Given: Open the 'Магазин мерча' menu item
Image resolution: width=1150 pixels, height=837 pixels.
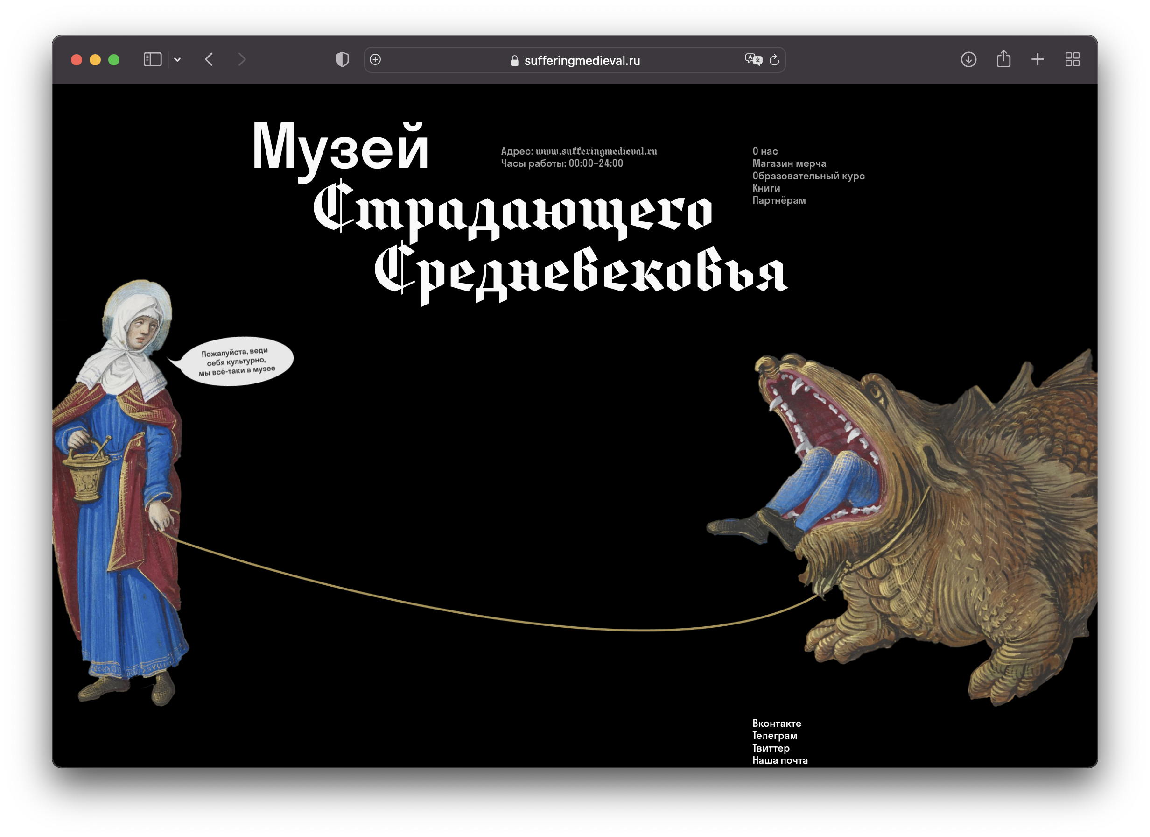Looking at the screenshot, I should (789, 163).
